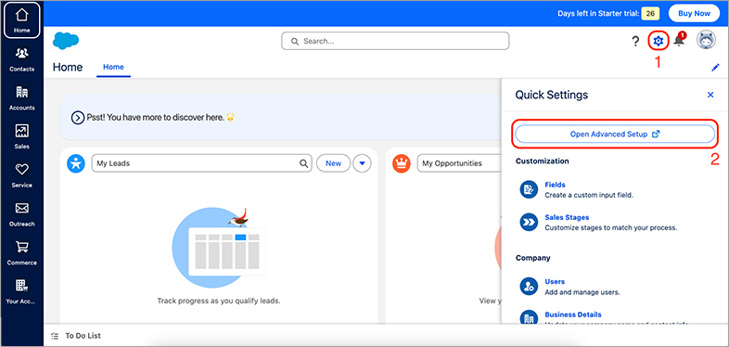Open the user avatar profile menu

[x=706, y=40]
